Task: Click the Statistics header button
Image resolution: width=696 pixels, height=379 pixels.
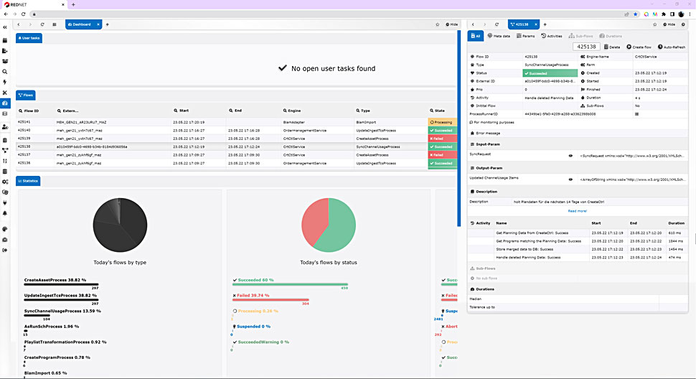Action: click(28, 181)
